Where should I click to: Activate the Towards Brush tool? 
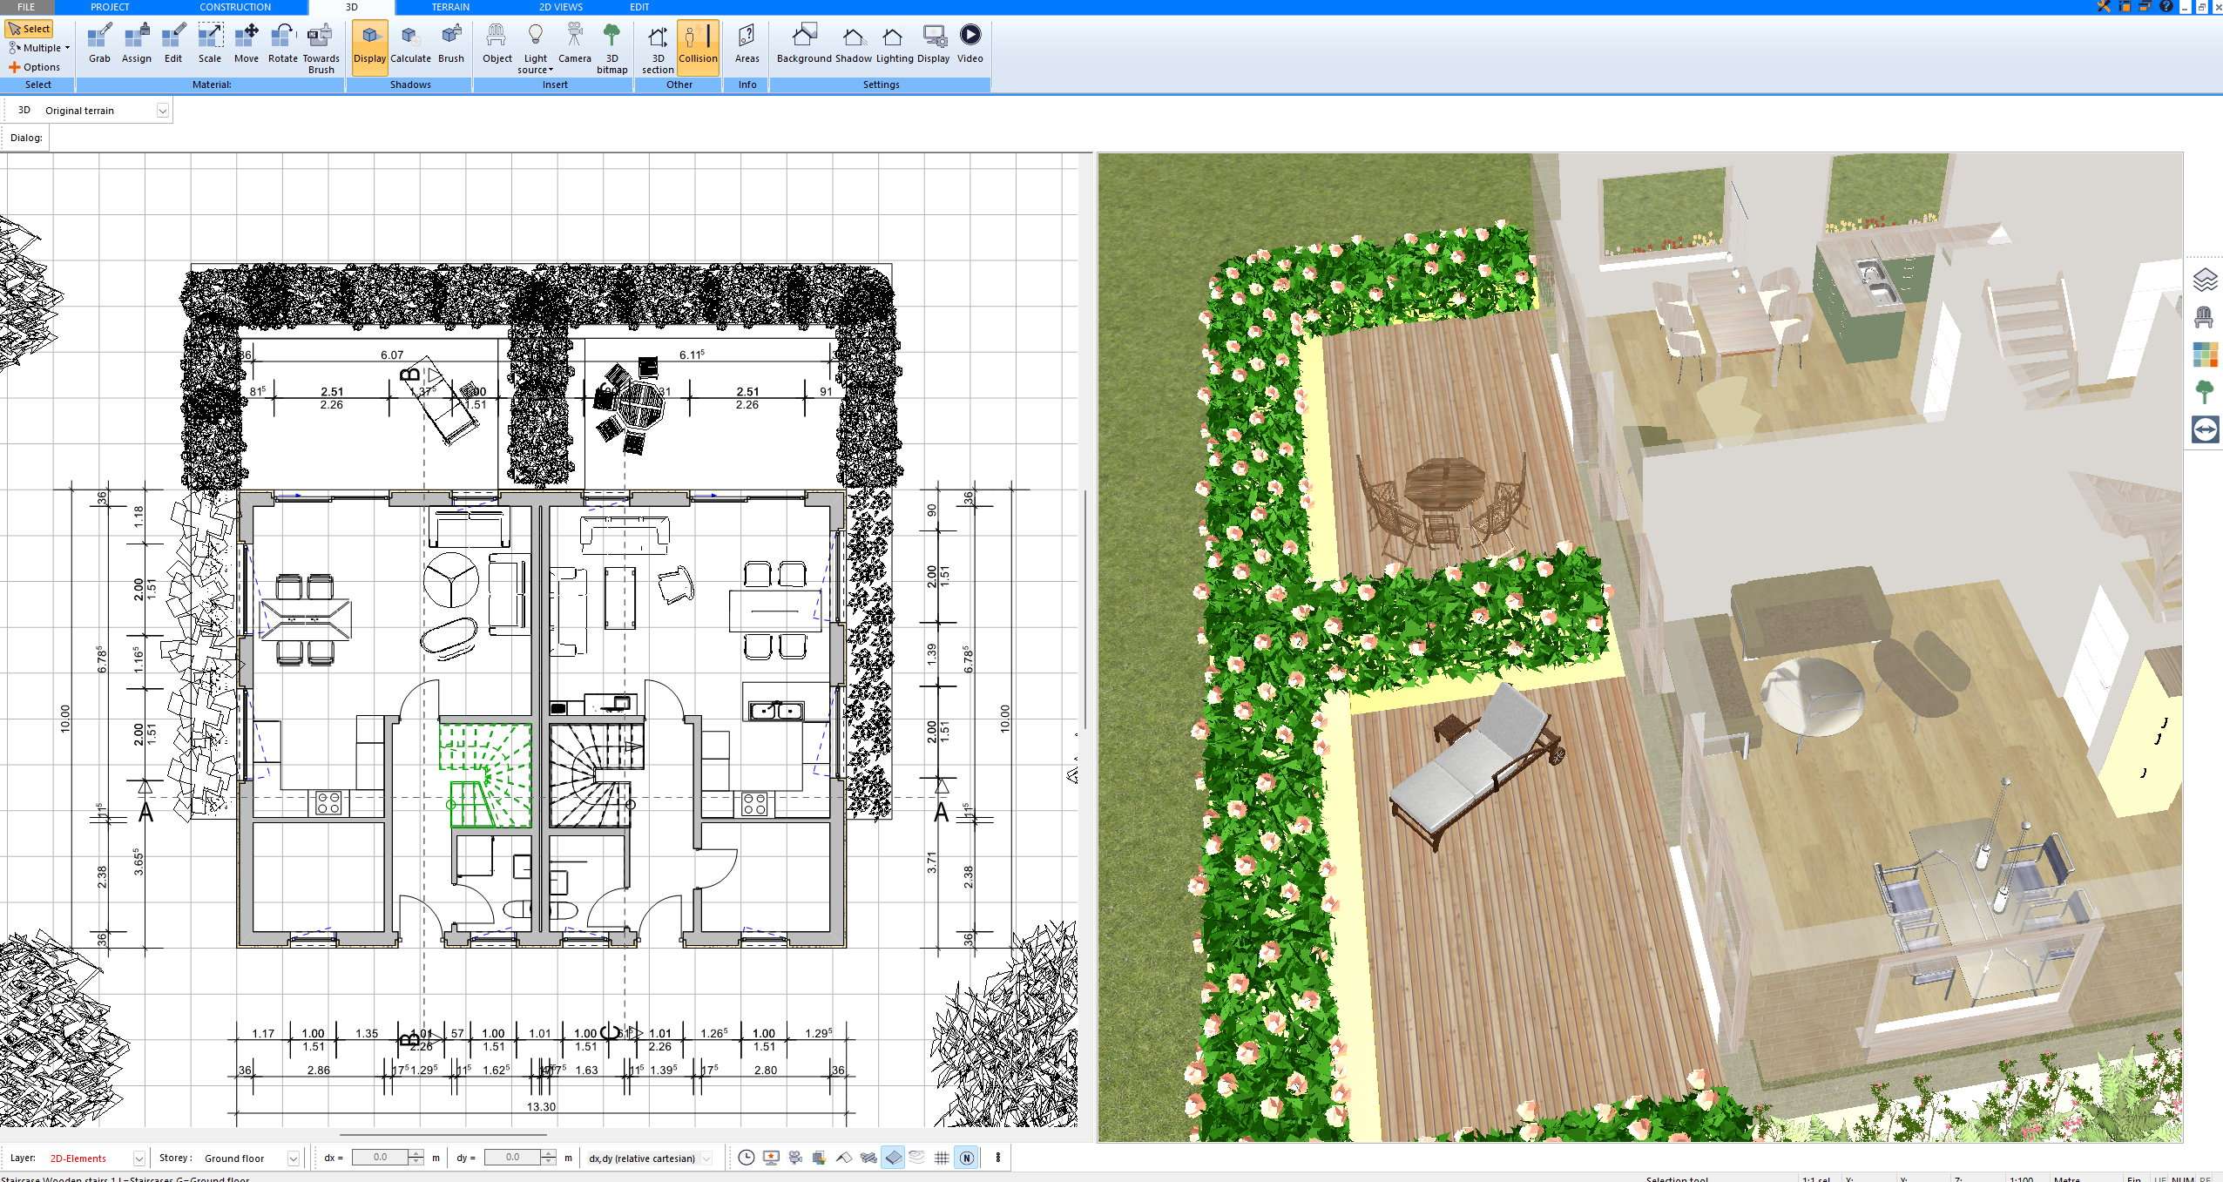click(321, 49)
